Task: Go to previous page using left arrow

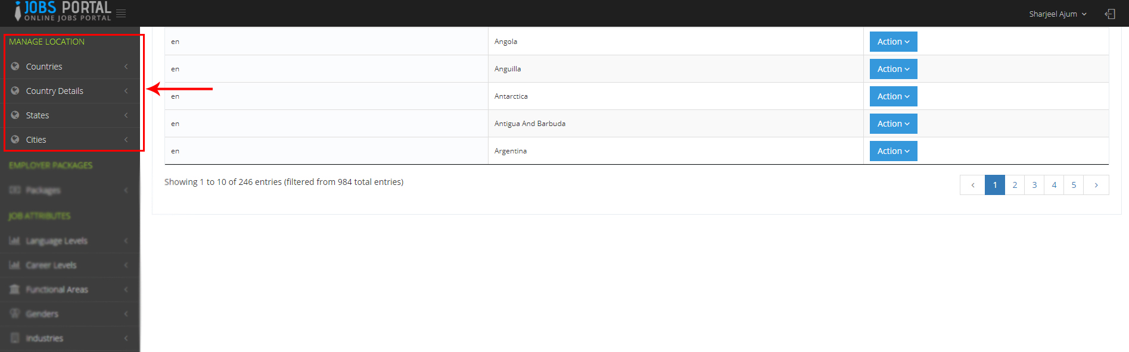Action: coord(972,185)
